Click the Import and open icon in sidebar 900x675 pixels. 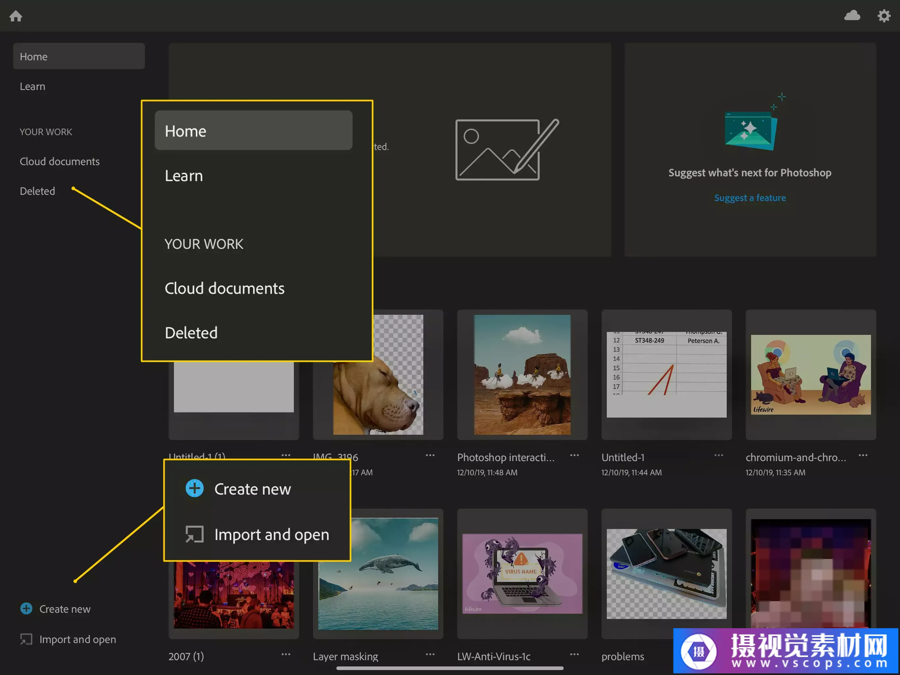coord(26,639)
